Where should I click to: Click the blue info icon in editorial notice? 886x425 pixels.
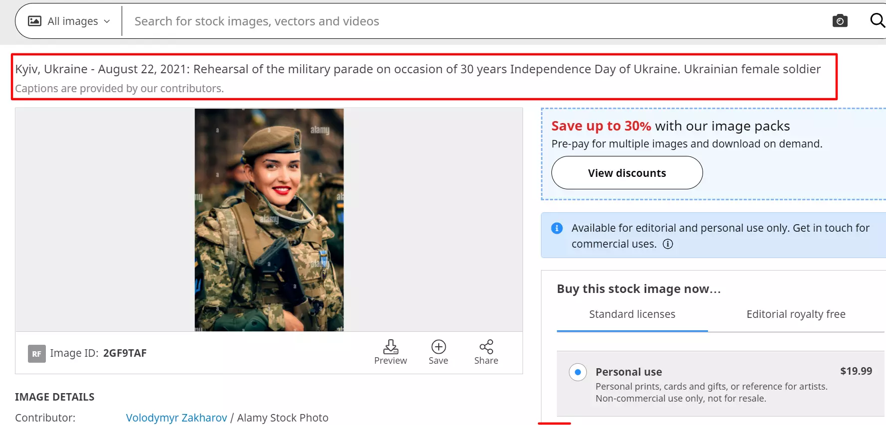(557, 228)
